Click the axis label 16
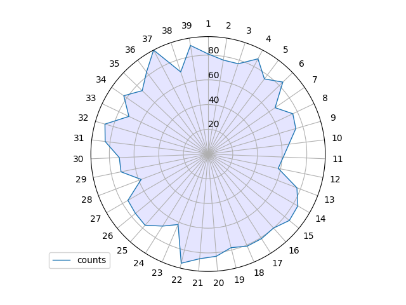The height and width of the screenshot is (305, 406). pos(294,250)
